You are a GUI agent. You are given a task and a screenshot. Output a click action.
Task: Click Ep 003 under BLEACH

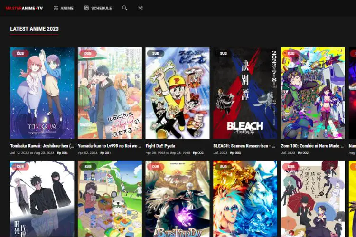235,153
